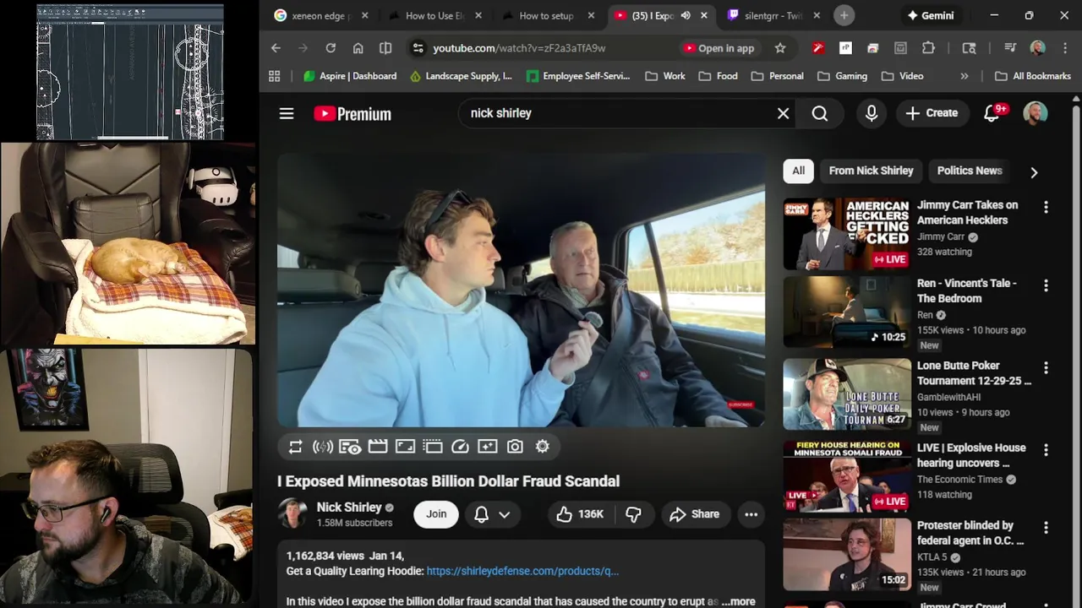1082x608 pixels.
Task: Open a new browser tab with plus
Action: (x=844, y=15)
